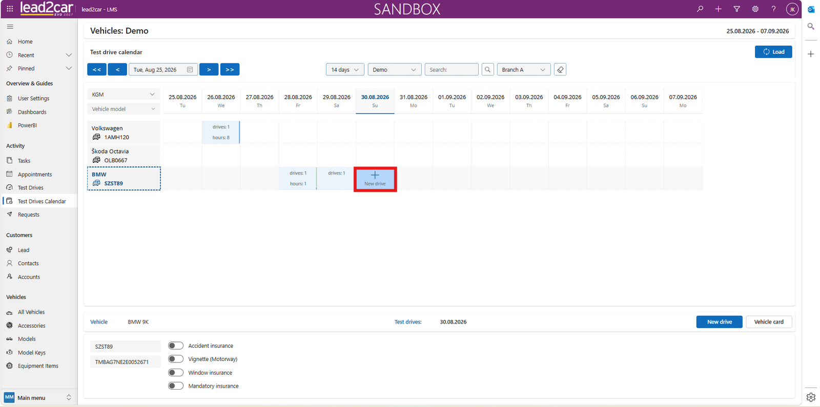The width and height of the screenshot is (820, 407).
Task: Open the Demo dropdown
Action: coord(395,70)
